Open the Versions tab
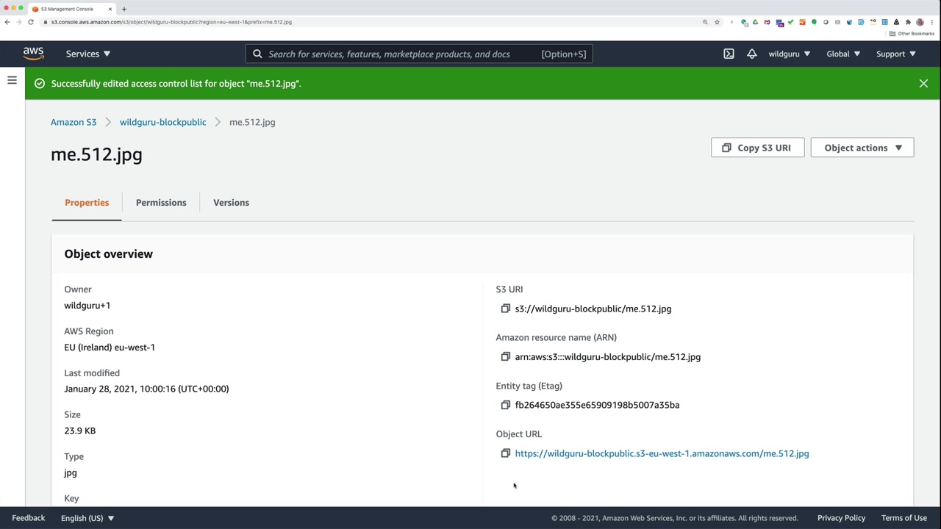 tap(231, 203)
